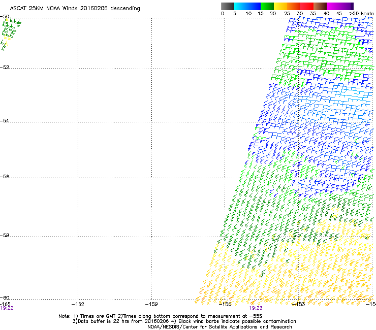
Task: Click the magenta 40-45 knots legend color
Action: (x=333, y=6)
